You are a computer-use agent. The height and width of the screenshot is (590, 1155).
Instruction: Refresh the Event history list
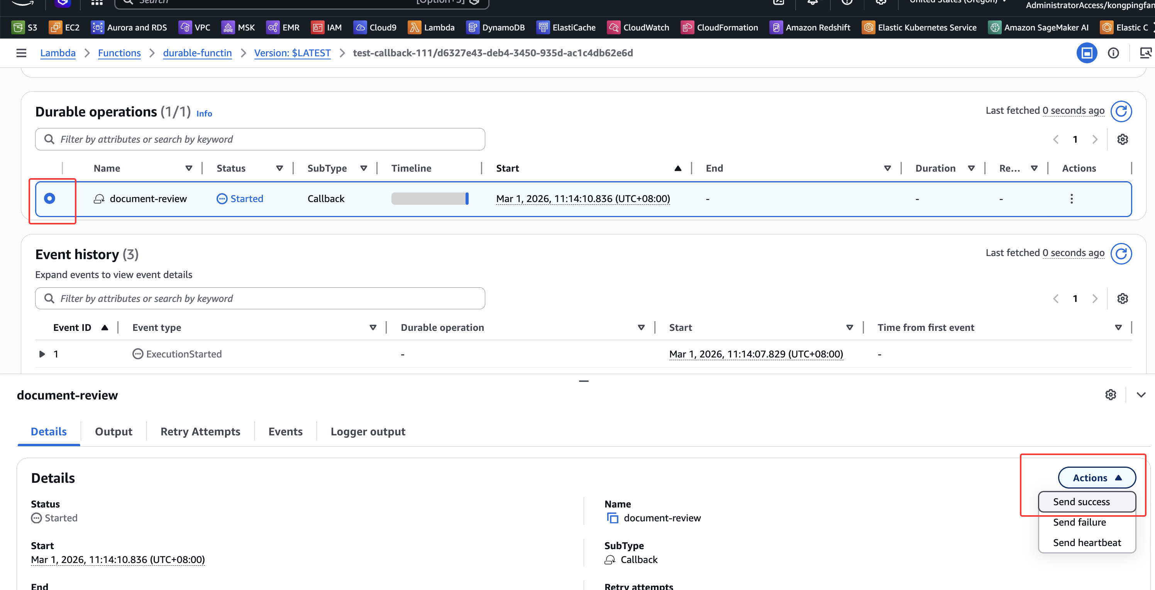[1121, 254]
